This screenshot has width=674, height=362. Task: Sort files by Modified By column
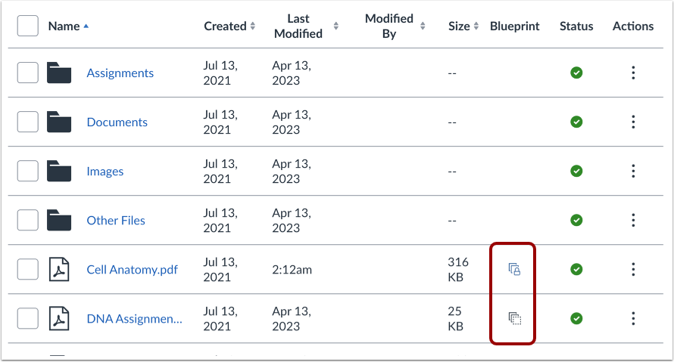coord(395,26)
